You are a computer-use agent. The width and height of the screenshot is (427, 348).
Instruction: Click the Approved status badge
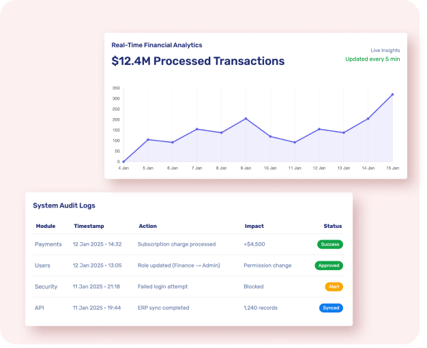[329, 265]
